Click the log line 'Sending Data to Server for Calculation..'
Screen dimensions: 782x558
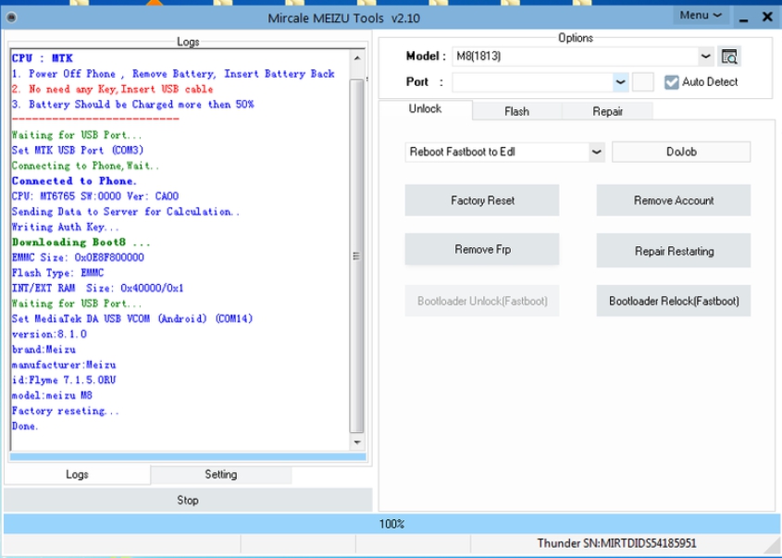coord(126,212)
